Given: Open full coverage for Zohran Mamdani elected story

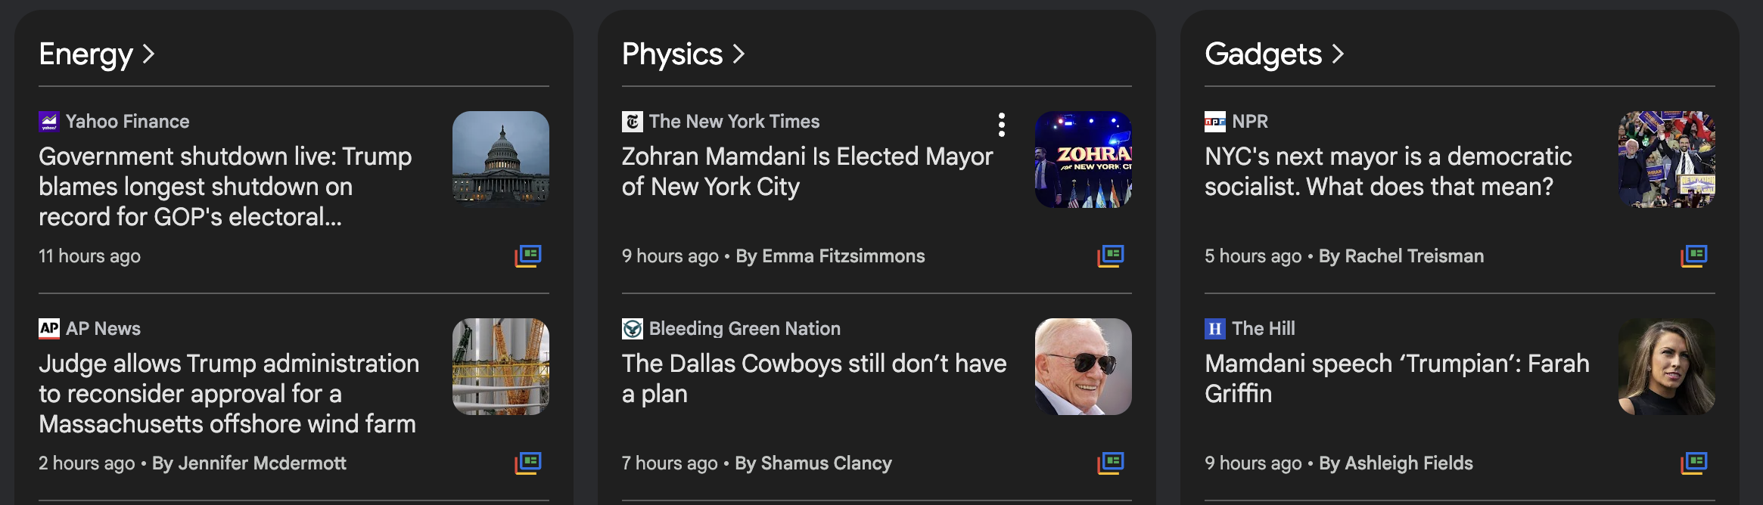Looking at the screenshot, I should [x=1111, y=256].
